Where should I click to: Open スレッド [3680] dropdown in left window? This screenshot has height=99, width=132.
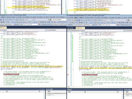pyautogui.click(x=29, y=24)
